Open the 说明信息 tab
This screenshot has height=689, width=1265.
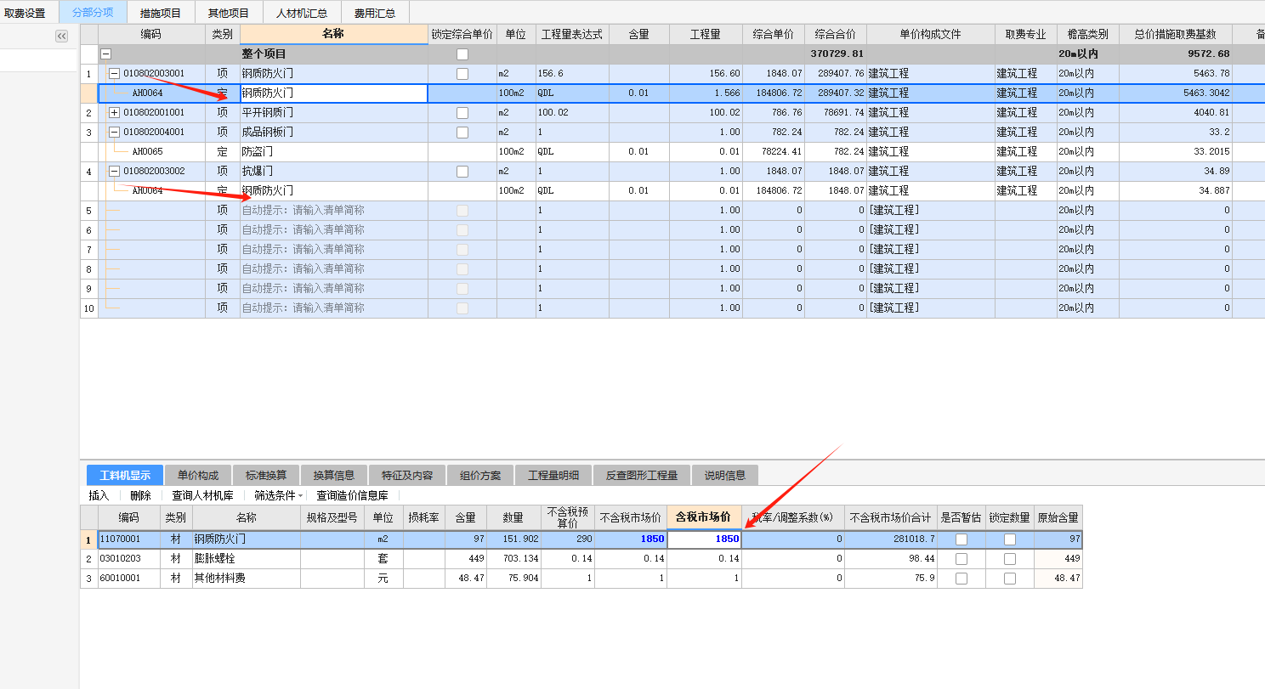click(x=725, y=475)
